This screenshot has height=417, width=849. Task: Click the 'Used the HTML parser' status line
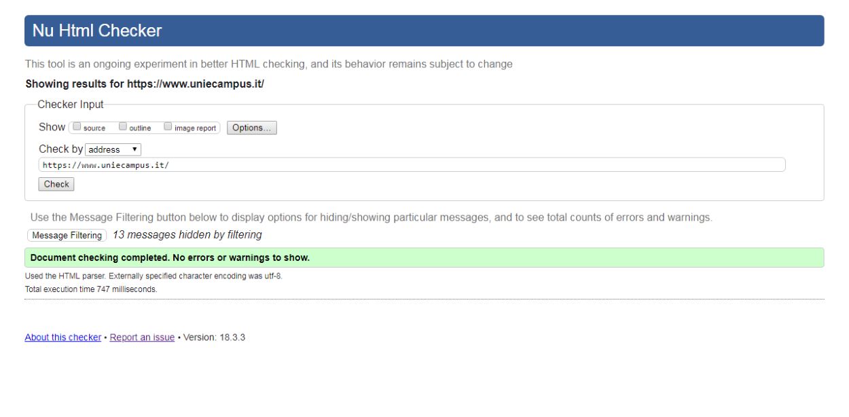coord(153,276)
